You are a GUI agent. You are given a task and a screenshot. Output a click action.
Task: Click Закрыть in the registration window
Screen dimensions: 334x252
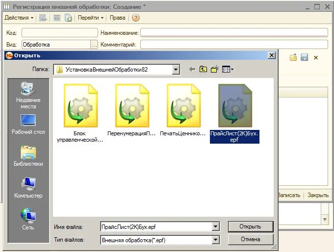point(318,195)
